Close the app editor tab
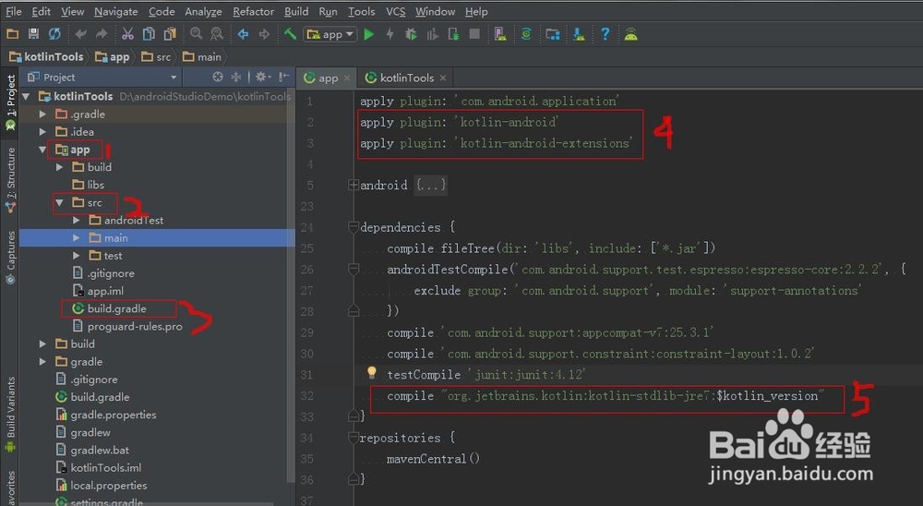The width and height of the screenshot is (923, 506). [347, 78]
